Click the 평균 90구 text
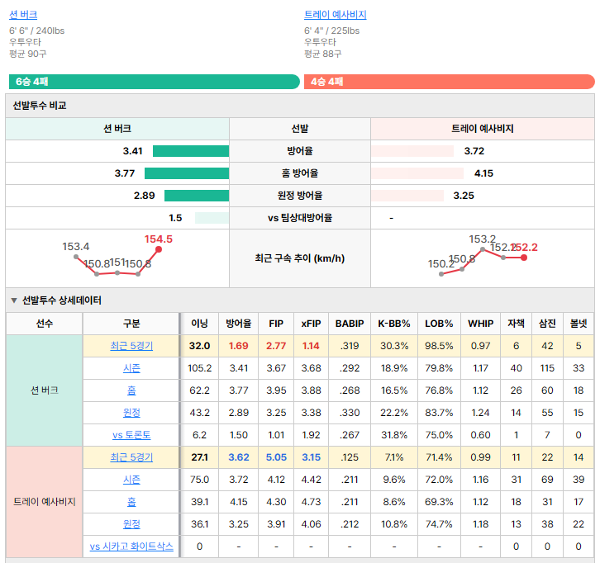Screen dimensions: 600x563 pos(28,54)
